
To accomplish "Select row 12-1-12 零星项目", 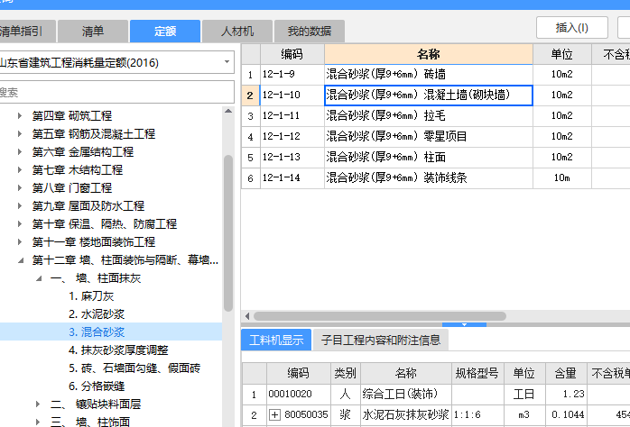I will 436,137.
